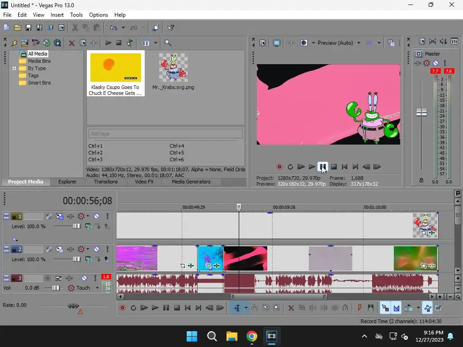
Task: Remove selected media with red X icon
Action: pyautogui.click(x=72, y=43)
